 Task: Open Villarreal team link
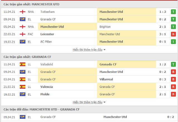coord(106,79)
